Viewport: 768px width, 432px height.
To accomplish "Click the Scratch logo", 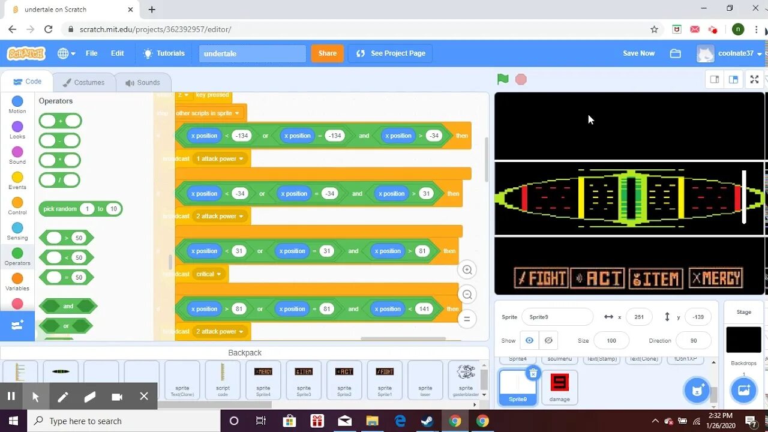I will coord(26,53).
